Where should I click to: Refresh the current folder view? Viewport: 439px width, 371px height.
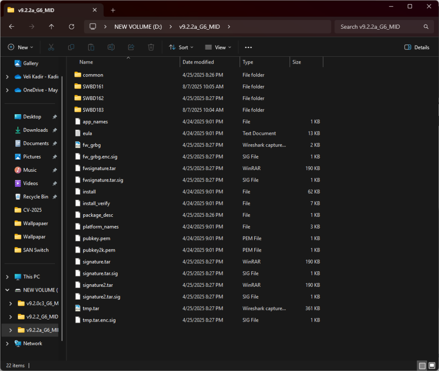point(72,27)
